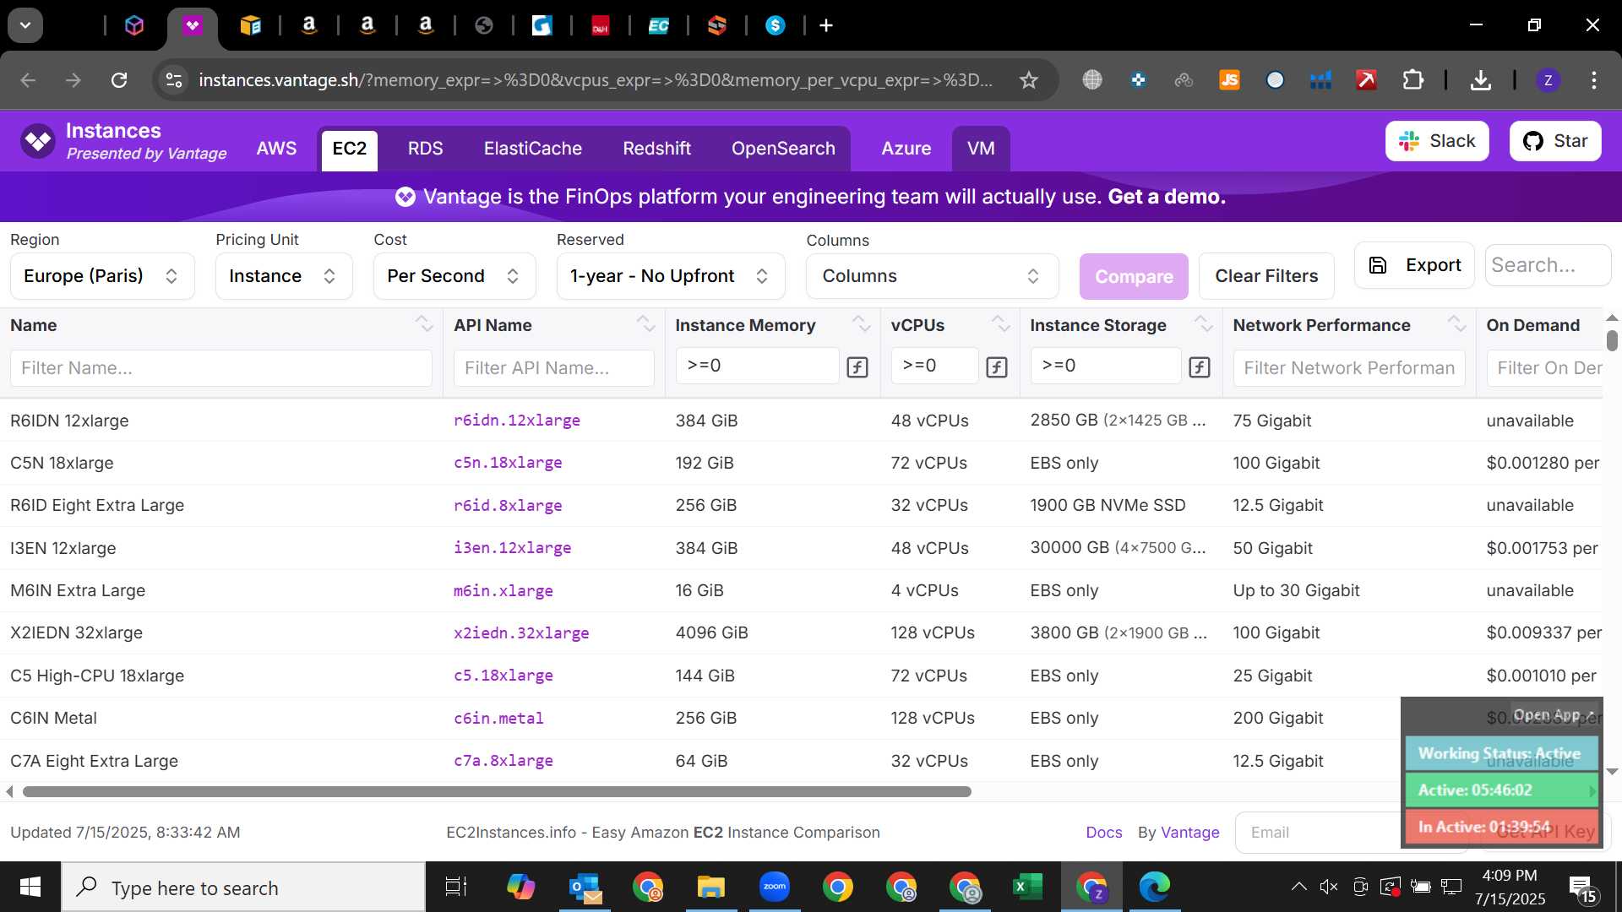Focus the Filter Network Performance field
The height and width of the screenshot is (912, 1622).
pyautogui.click(x=1349, y=368)
